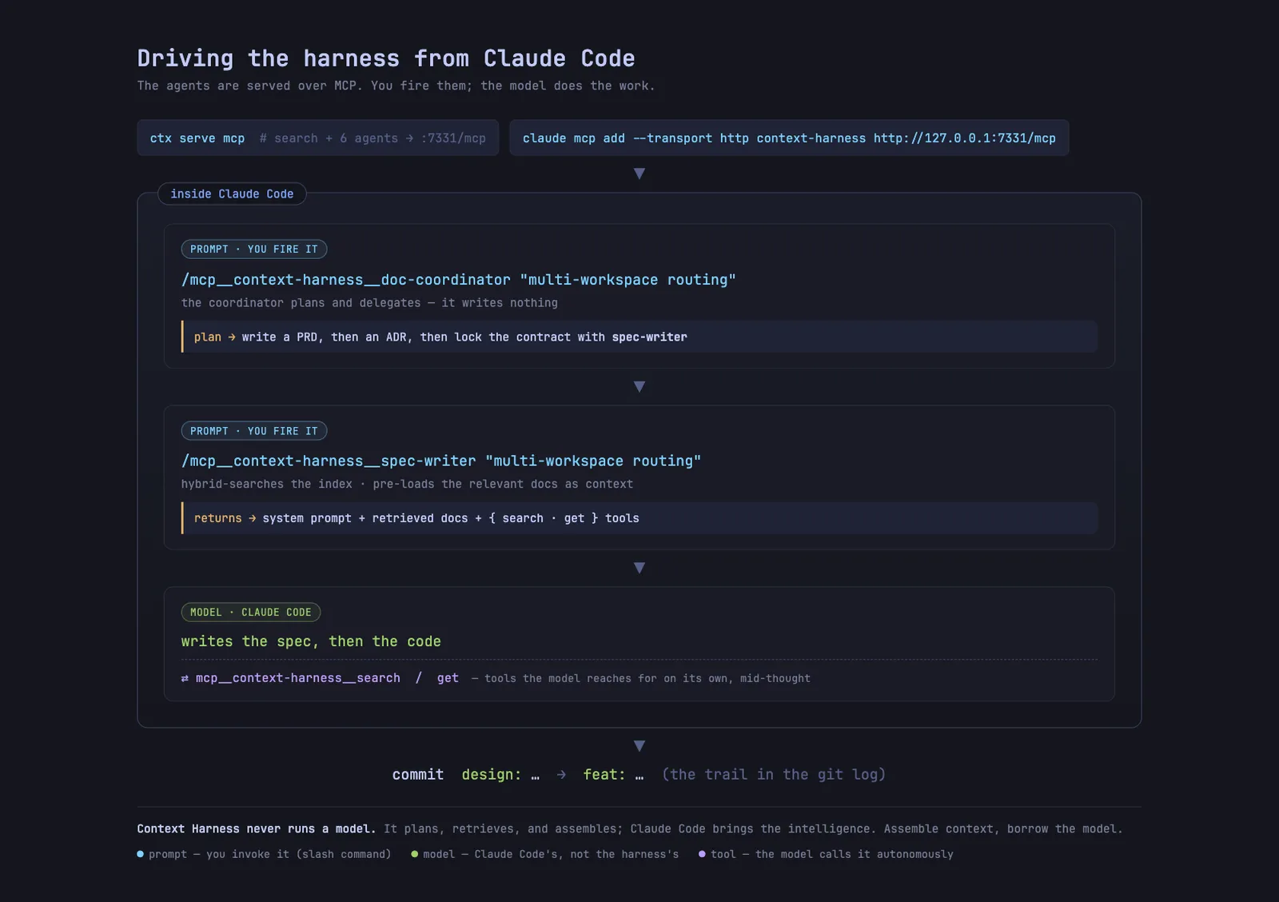Click the 'MODEL · CLAUDE CODE' badge
Screen dimensions: 1279x902
[x=251, y=613]
